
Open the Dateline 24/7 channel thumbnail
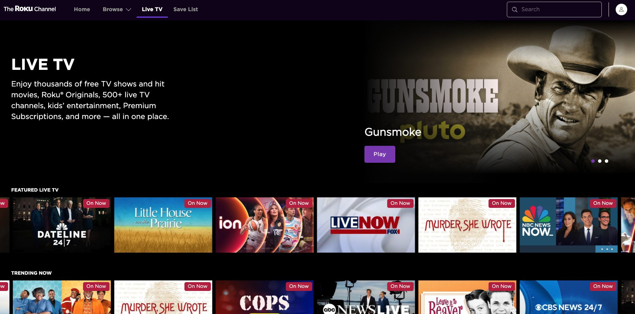point(62,225)
